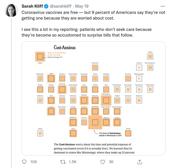Like the tweet with heart icon
Image resolution: width=170 pixels, height=168 pixels.
pyautogui.click(x=103, y=162)
